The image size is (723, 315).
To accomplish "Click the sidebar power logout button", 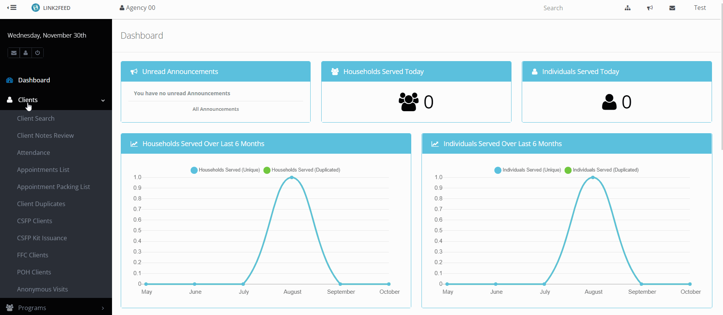I will [37, 53].
